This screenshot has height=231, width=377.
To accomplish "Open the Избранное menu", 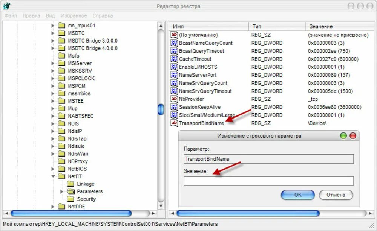I will pos(75,15).
